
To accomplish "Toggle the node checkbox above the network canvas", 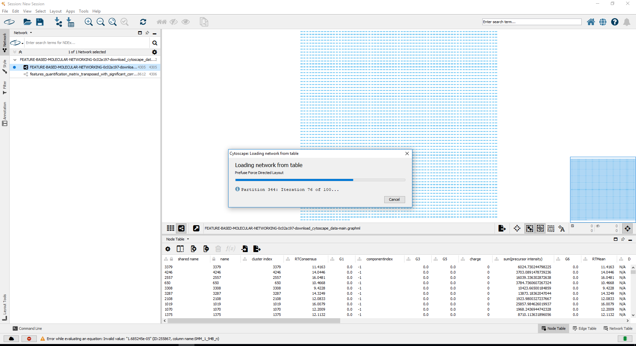I will 572,226.
